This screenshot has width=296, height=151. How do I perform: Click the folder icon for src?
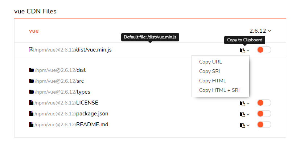click(31, 81)
